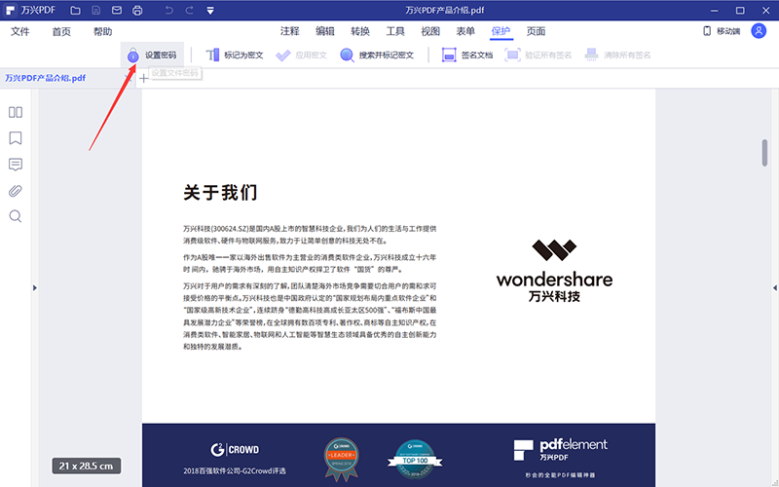
Task: Open the bookmarks panel icon
Action: (x=16, y=138)
